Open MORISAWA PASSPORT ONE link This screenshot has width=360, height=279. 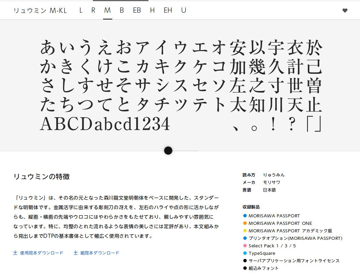click(x=280, y=223)
